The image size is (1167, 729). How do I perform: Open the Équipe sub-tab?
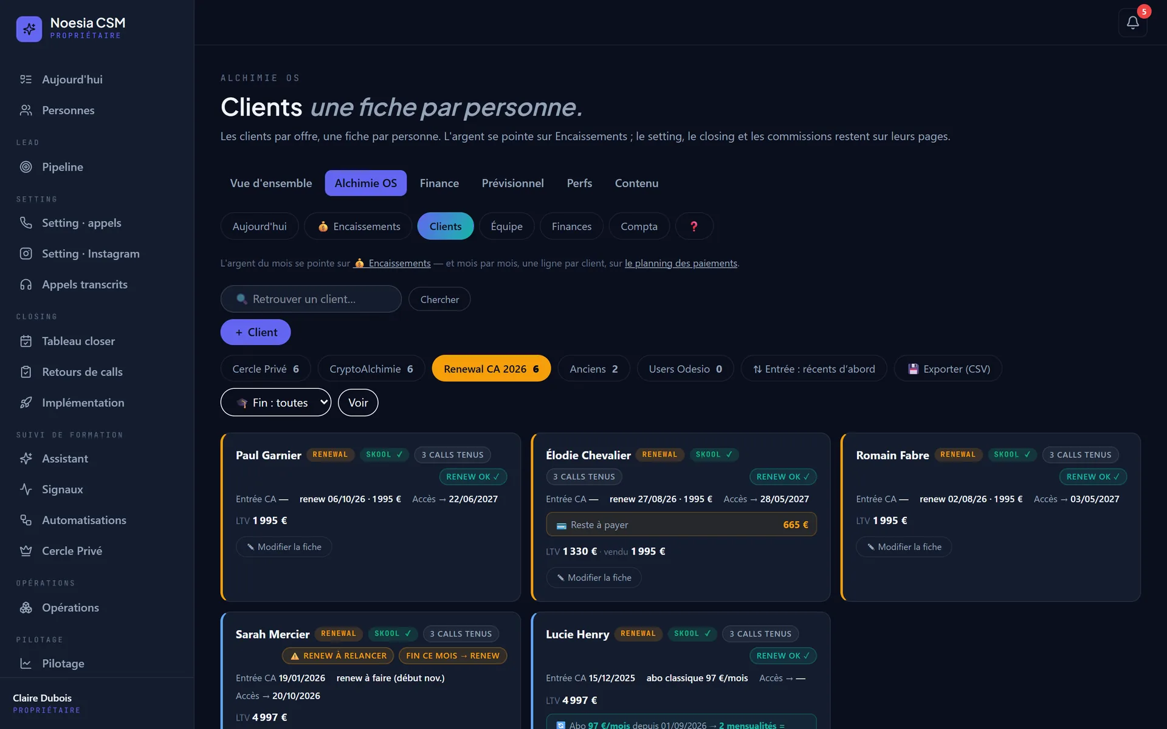[x=507, y=226]
